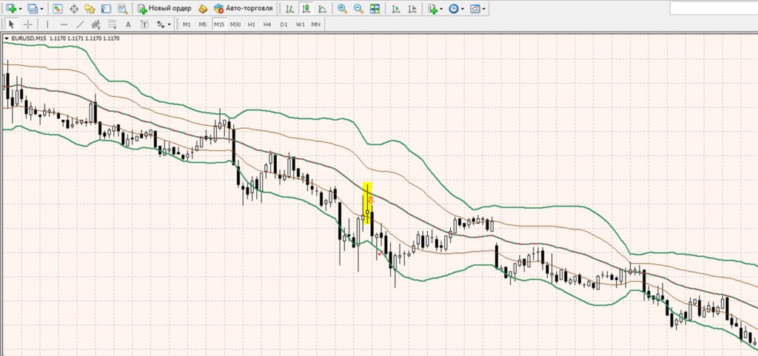The height and width of the screenshot is (356, 758).
Task: Open the periodicity clock dropdown
Action: [x=463, y=9]
